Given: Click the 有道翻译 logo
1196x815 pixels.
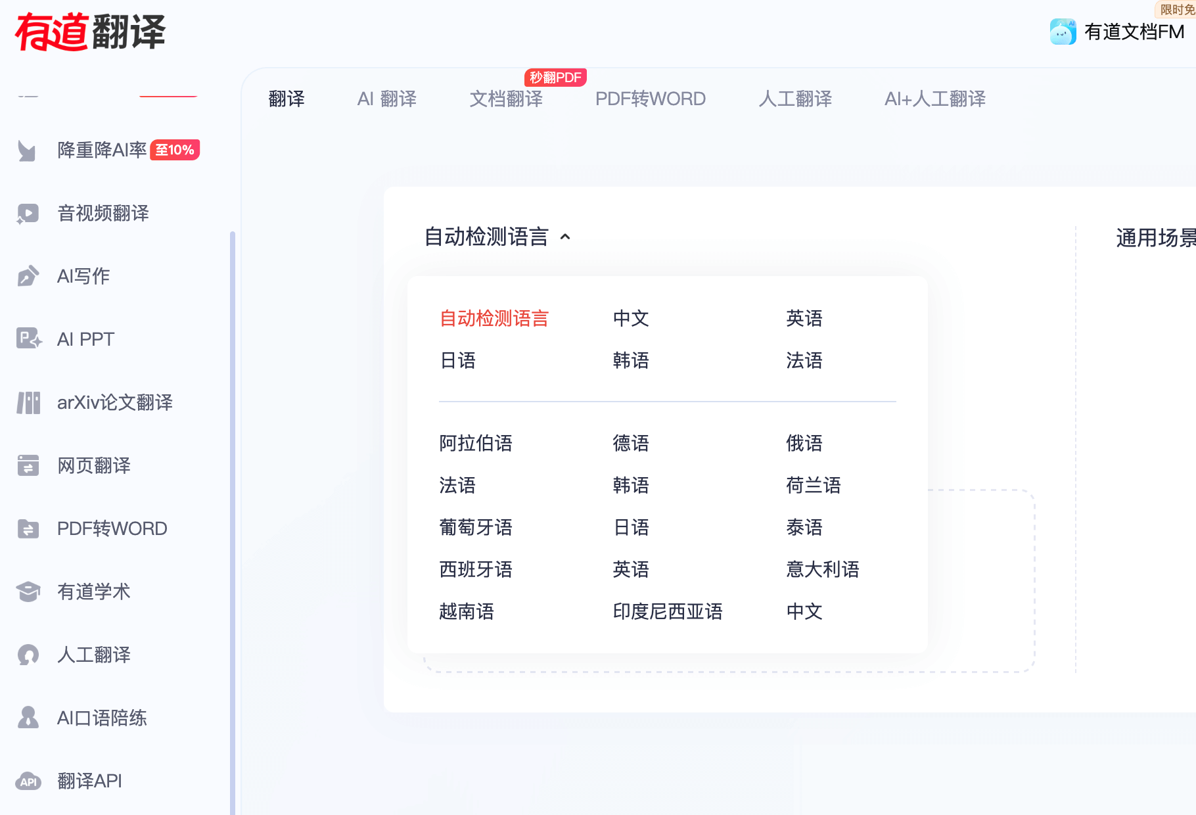Looking at the screenshot, I should 90,32.
